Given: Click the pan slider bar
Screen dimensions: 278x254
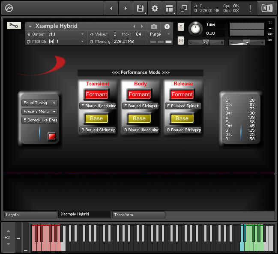Looking at the screenshot, I should click(x=206, y=42).
